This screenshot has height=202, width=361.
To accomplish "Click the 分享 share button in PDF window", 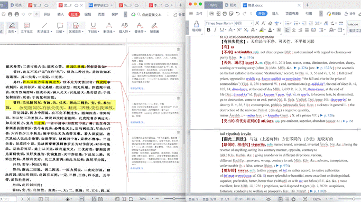I will pyautogui.click(x=179, y=14).
